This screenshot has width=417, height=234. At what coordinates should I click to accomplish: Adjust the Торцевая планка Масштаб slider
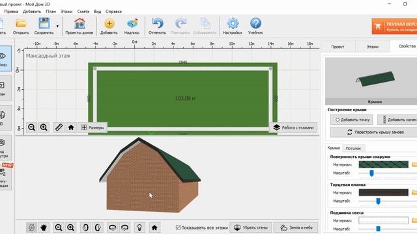378,201
